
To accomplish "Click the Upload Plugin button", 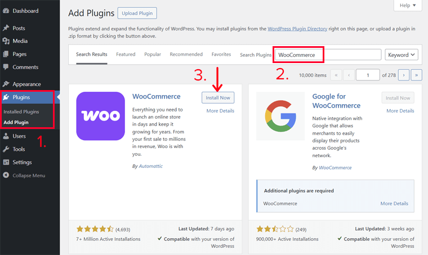I will click(x=137, y=13).
